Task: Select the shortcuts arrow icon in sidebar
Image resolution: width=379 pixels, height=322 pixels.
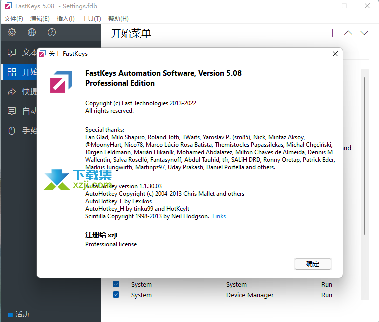Action: pos(12,92)
